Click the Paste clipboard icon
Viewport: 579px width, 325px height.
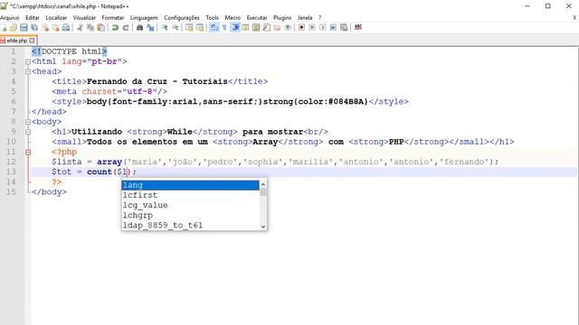point(100,28)
